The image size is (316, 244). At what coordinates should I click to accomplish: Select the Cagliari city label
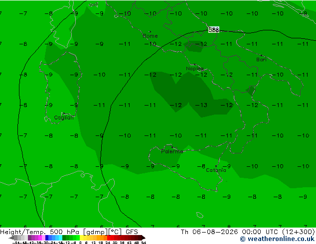click(64, 118)
